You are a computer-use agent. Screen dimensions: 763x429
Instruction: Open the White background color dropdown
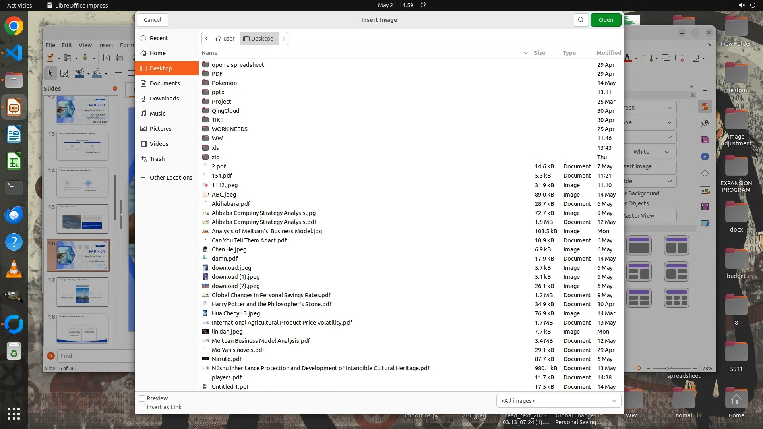[650, 152]
